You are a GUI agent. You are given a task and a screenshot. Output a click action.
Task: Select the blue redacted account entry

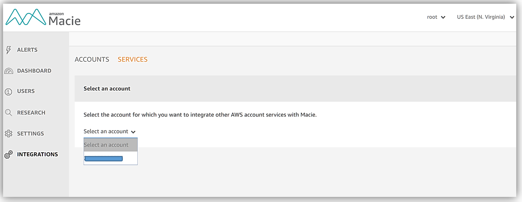coord(104,159)
